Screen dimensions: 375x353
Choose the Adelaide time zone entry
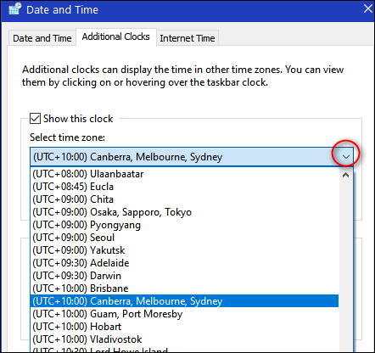184,263
